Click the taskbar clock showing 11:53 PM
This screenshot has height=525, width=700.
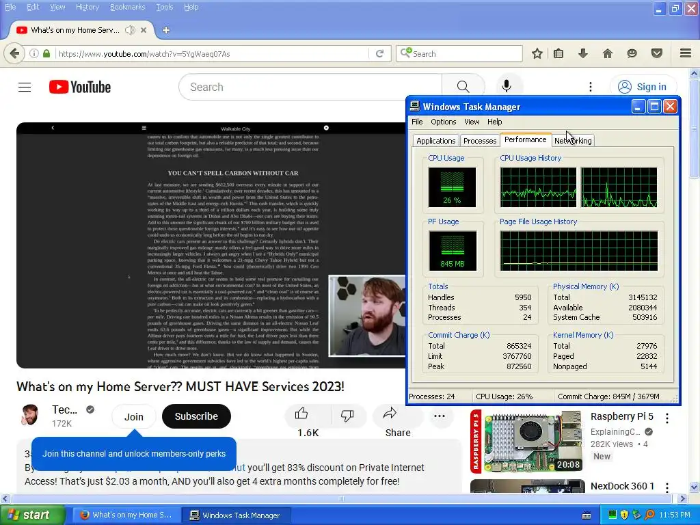(675, 515)
